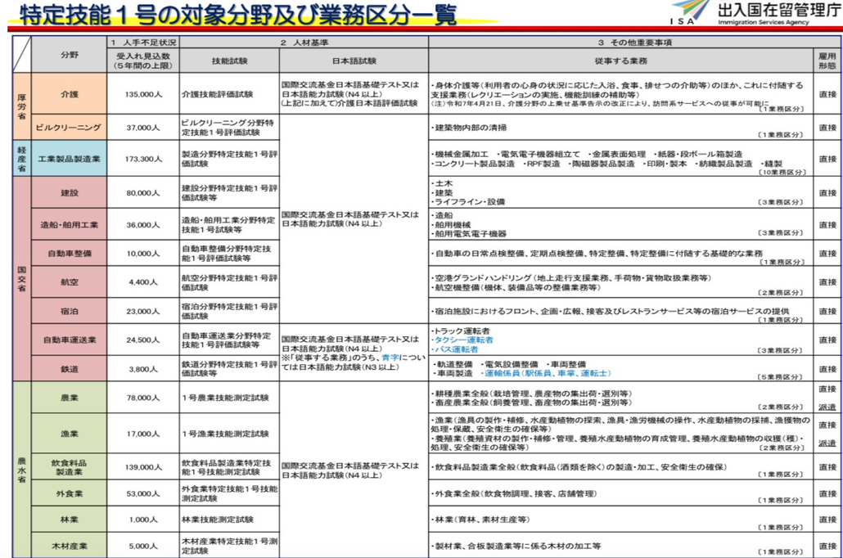This screenshot has width=843, height=558.
Task: Click the 建築物内部の清掃 description
Action: click(469, 128)
